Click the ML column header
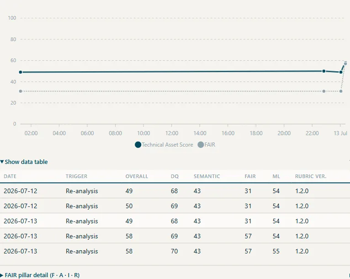The width and height of the screenshot is (350, 279). pos(276,176)
